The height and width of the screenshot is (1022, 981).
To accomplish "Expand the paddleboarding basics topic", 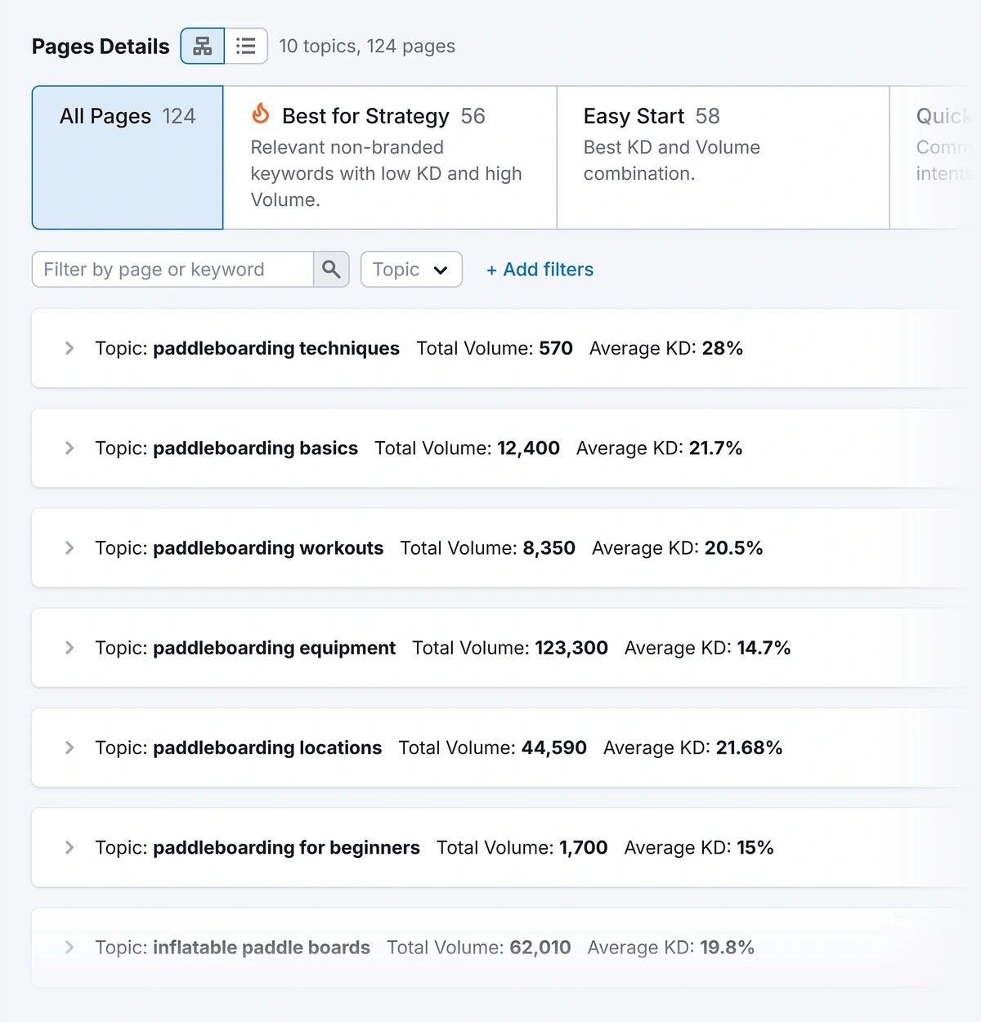I will click(69, 448).
